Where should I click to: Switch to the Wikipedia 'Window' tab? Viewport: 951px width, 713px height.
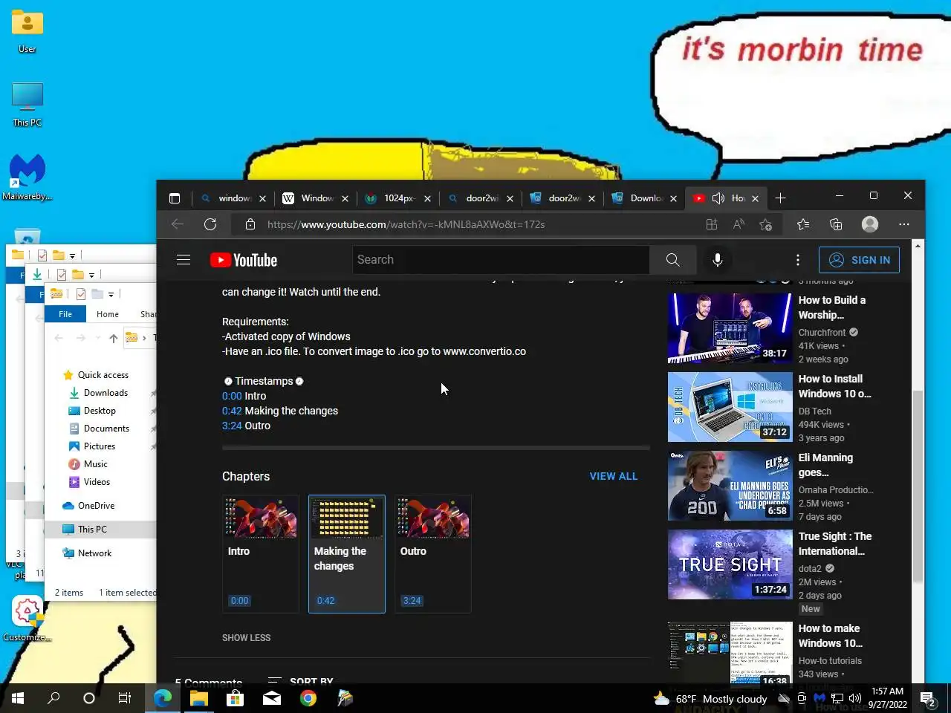pos(317,198)
